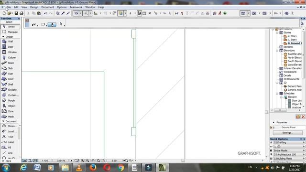Click the Paste clipboard icon
The image size is (306, 172).
pyautogui.click(x=39, y=13)
